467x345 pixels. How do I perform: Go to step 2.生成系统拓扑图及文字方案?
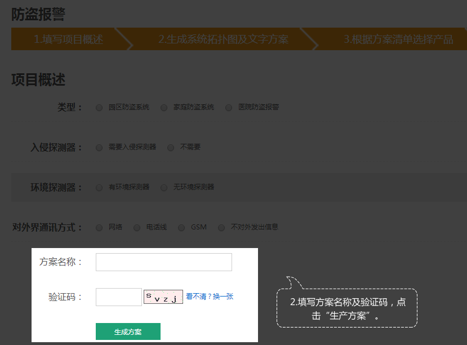pos(223,39)
